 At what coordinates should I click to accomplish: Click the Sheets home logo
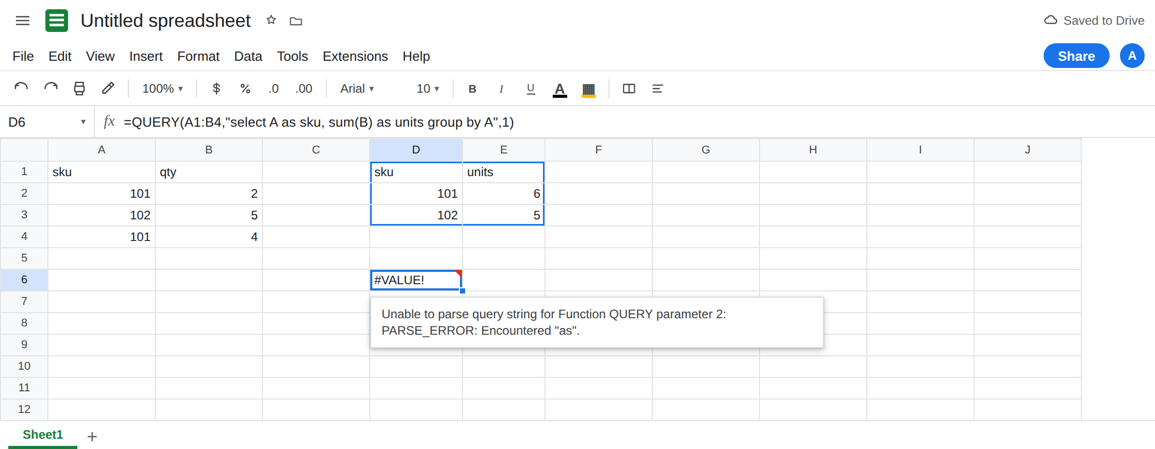click(57, 21)
